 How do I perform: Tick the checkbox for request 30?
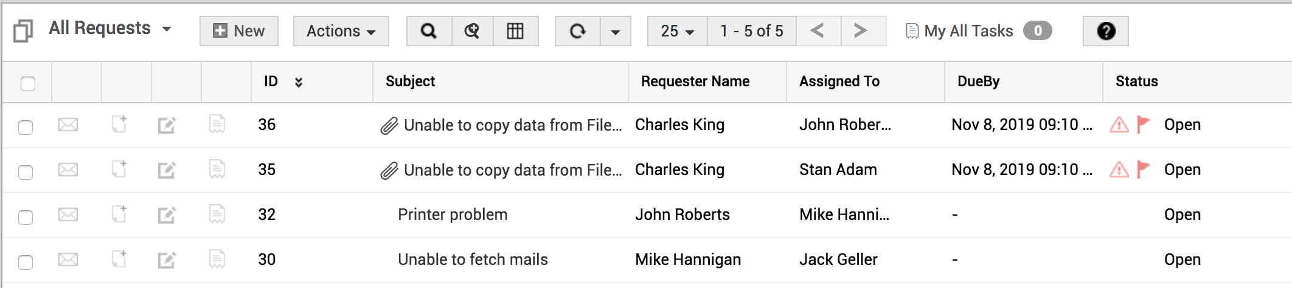click(x=26, y=262)
